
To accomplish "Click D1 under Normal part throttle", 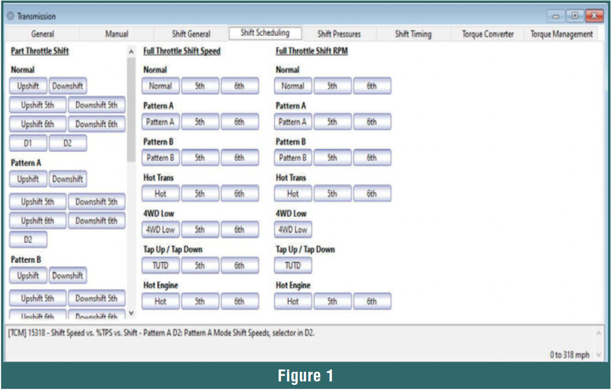I will click(28, 143).
